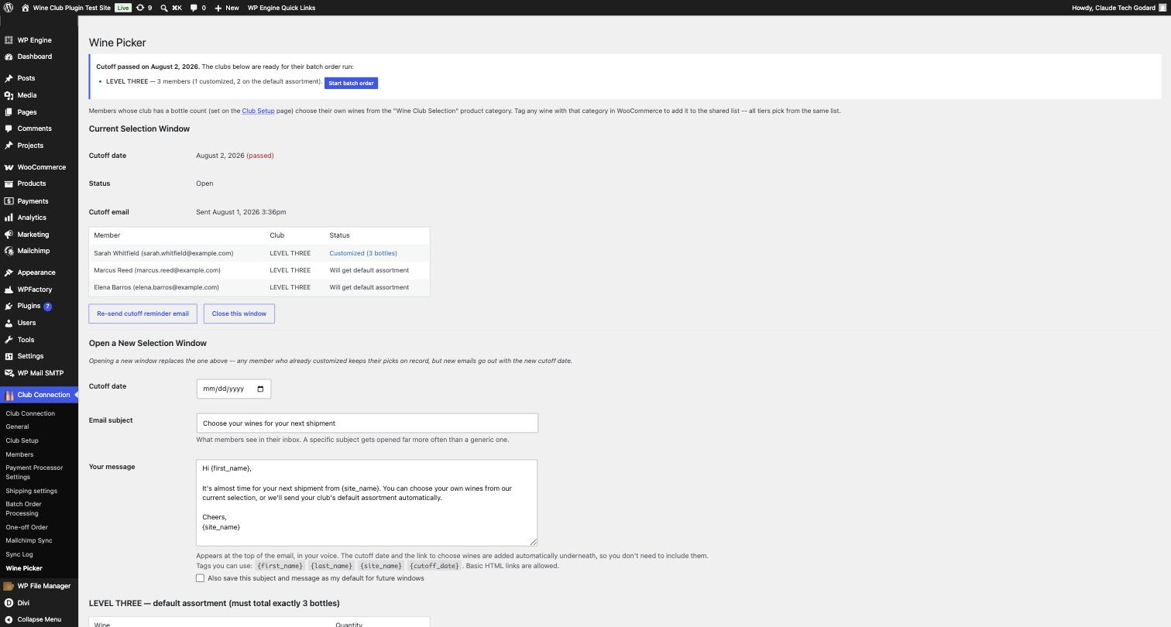Re-send the cutoff reminder email
This screenshot has width=1171, height=627.
[143, 313]
